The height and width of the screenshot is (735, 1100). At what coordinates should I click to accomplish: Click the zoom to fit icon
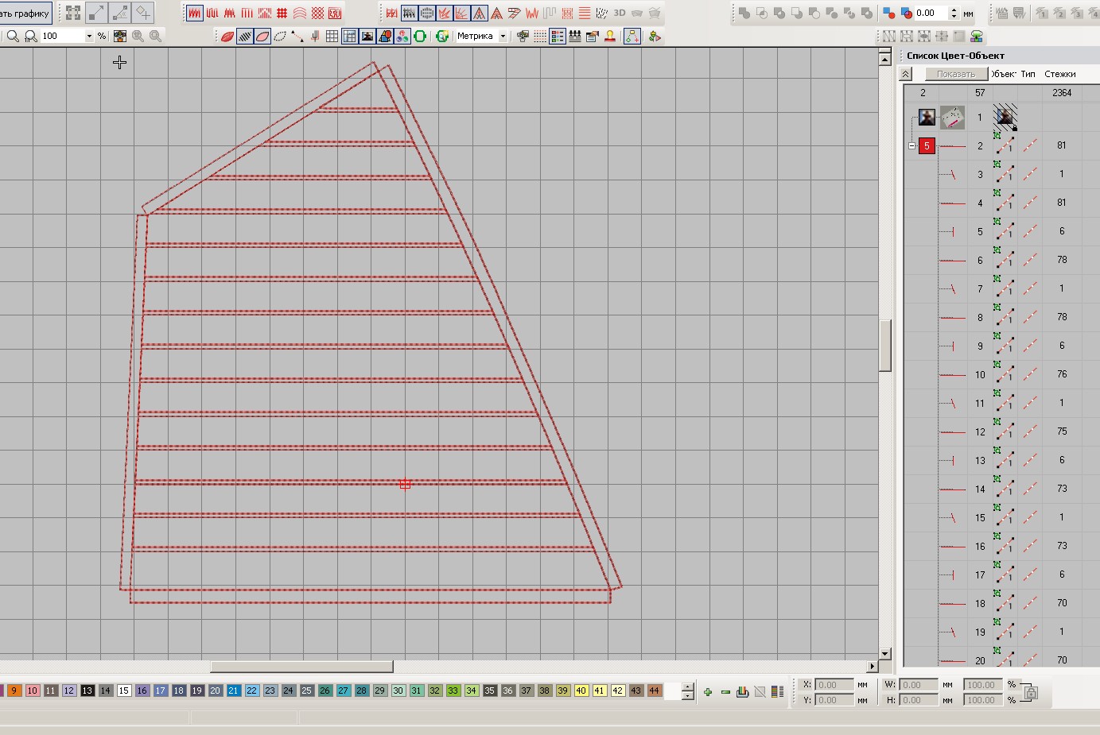coord(120,36)
